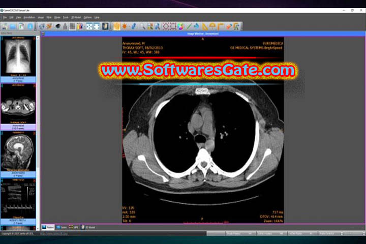366x244 pixels.
Task: Click the first blue expand-arrows toolbar icon
Action: point(89,26)
